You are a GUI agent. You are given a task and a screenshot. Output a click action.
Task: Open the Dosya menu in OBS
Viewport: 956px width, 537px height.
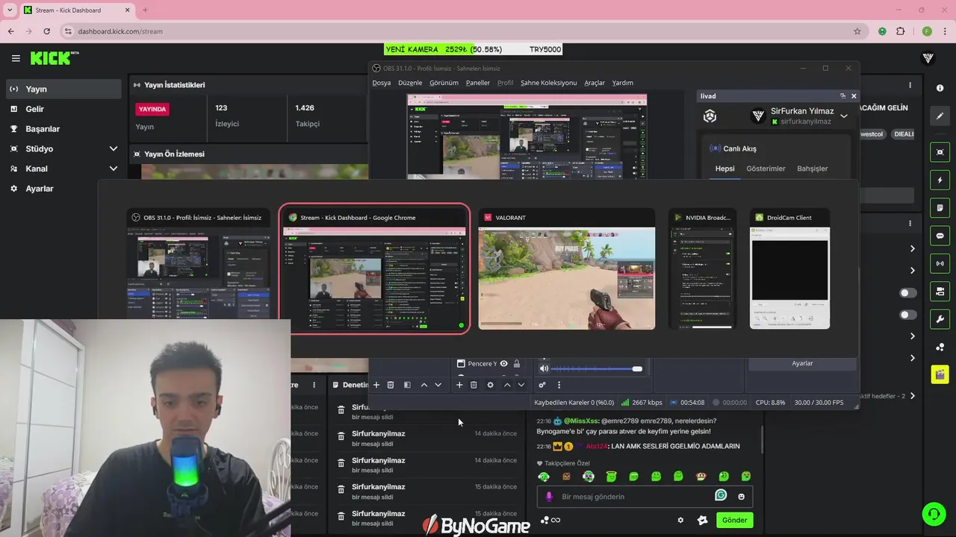[x=382, y=83]
